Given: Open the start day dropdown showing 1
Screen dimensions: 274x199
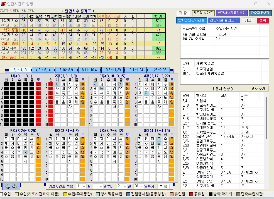Looking at the screenshot, I should (98, 186).
